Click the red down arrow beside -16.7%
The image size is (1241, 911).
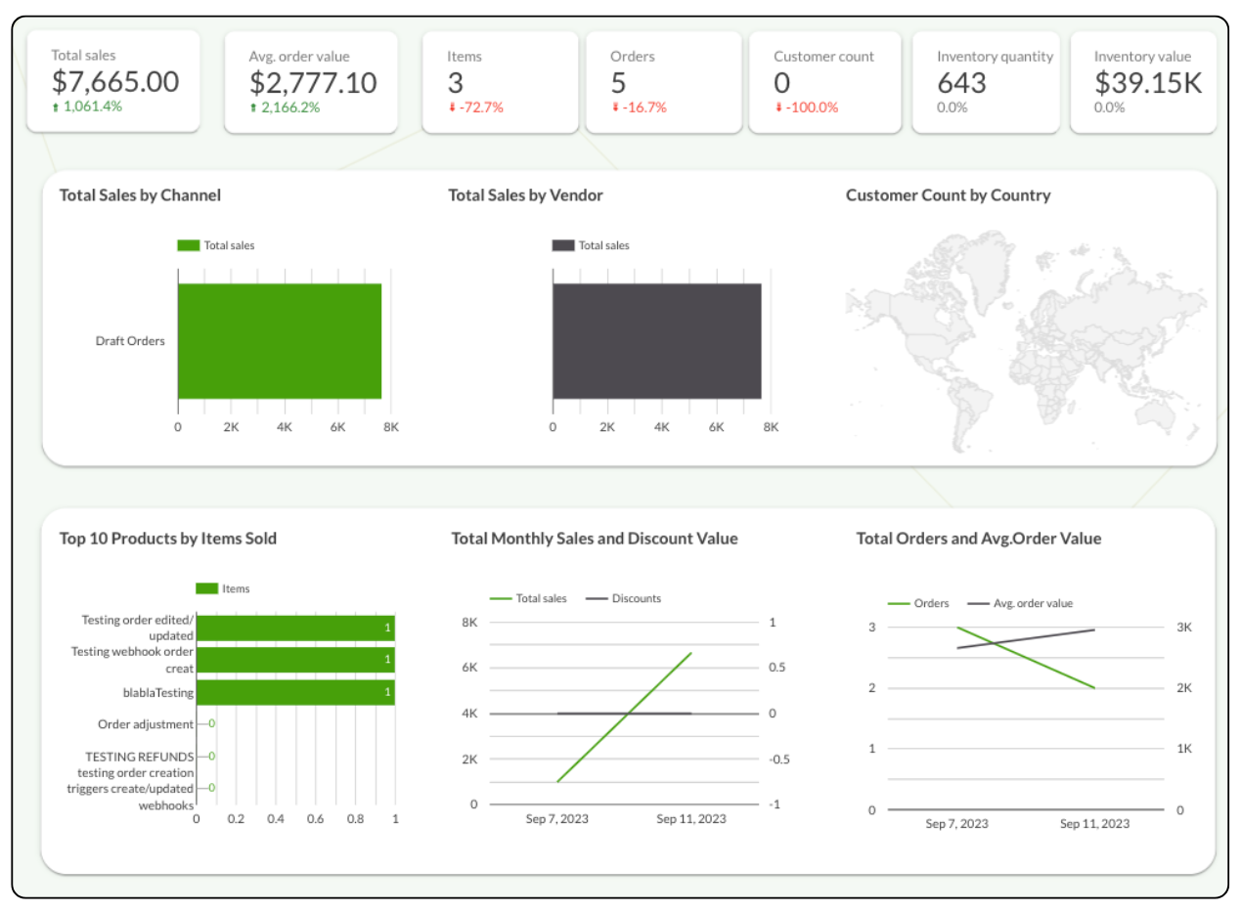tap(615, 108)
